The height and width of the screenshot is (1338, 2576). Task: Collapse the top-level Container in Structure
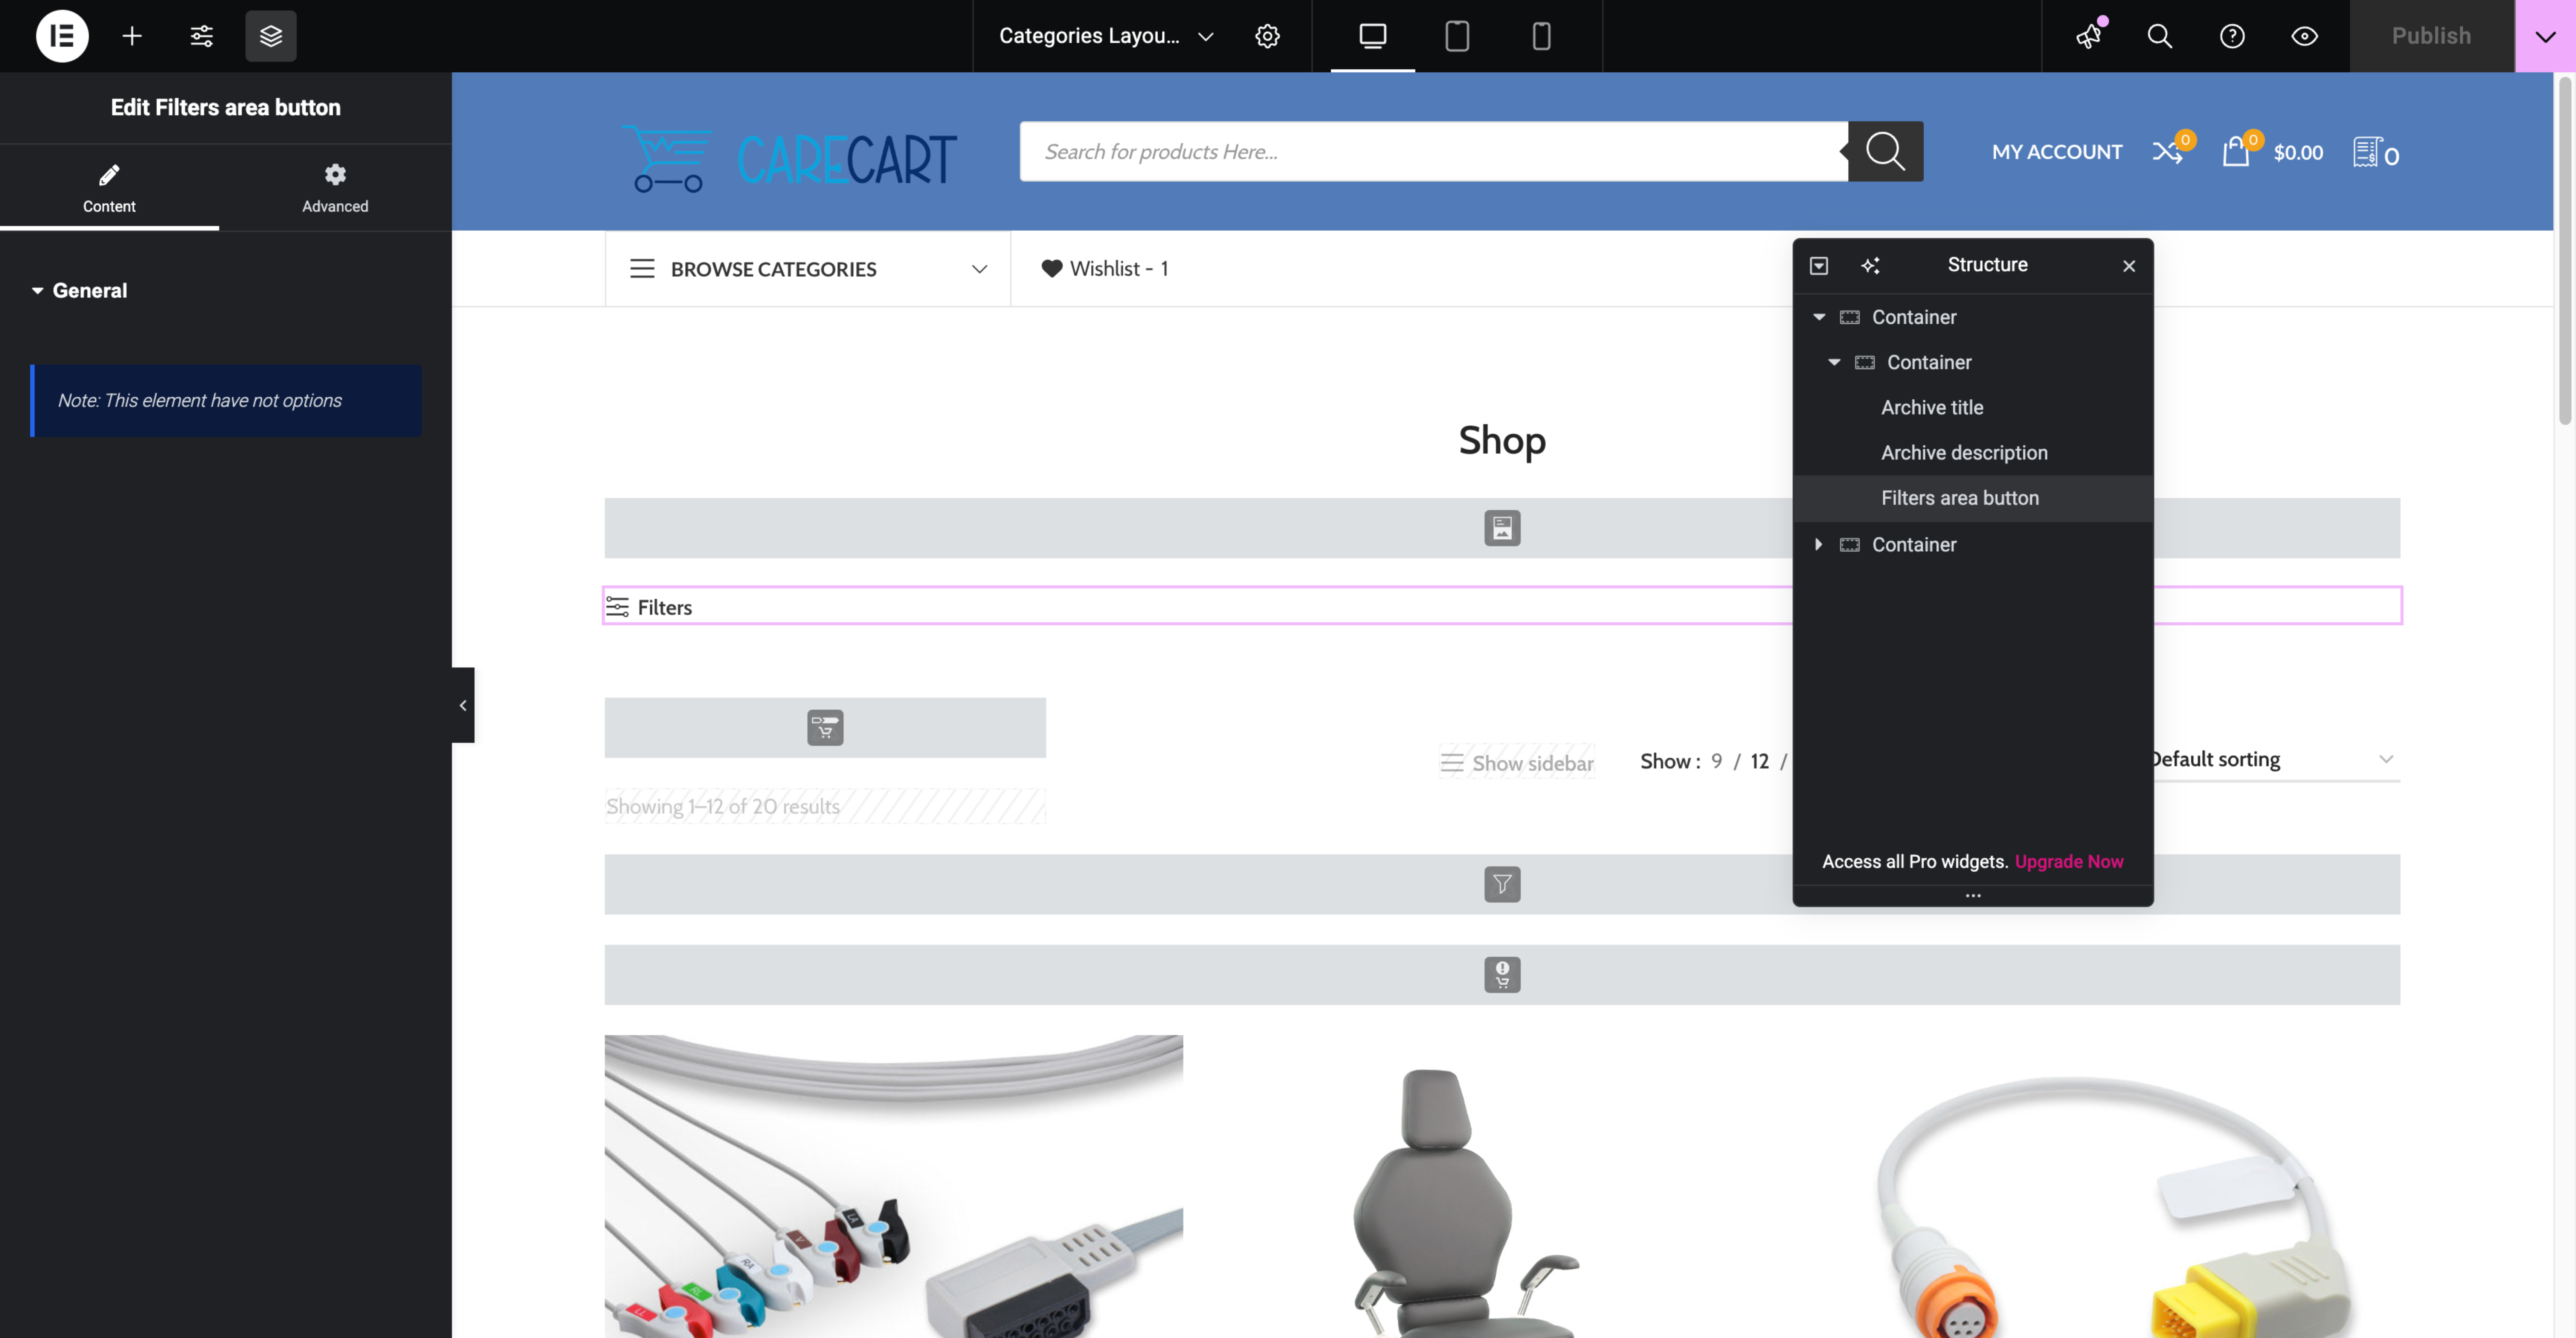click(1819, 317)
